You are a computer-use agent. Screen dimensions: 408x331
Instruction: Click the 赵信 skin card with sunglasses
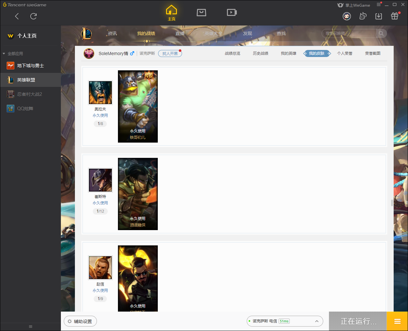pos(138,278)
